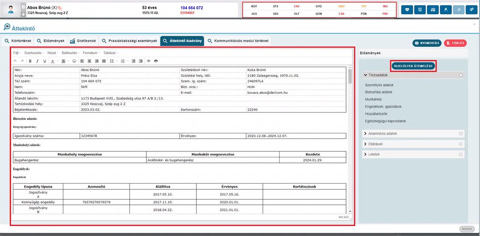Image resolution: width=480 pixels, height=236 pixels.
Task: Click the red TÖRLÉS button
Action: [x=455, y=43]
